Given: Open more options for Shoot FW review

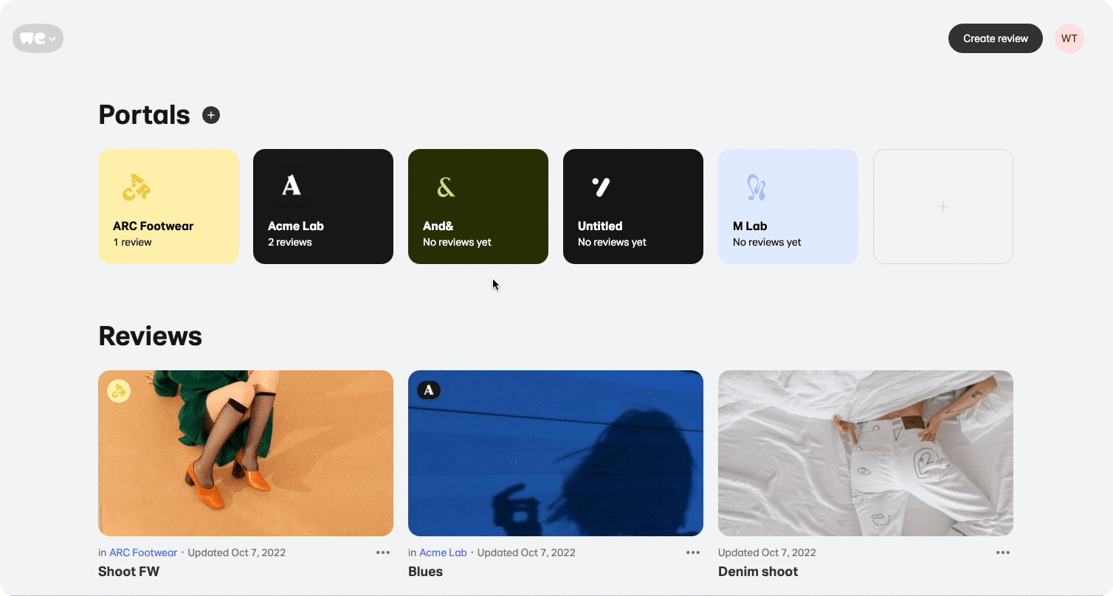Looking at the screenshot, I should 383,552.
